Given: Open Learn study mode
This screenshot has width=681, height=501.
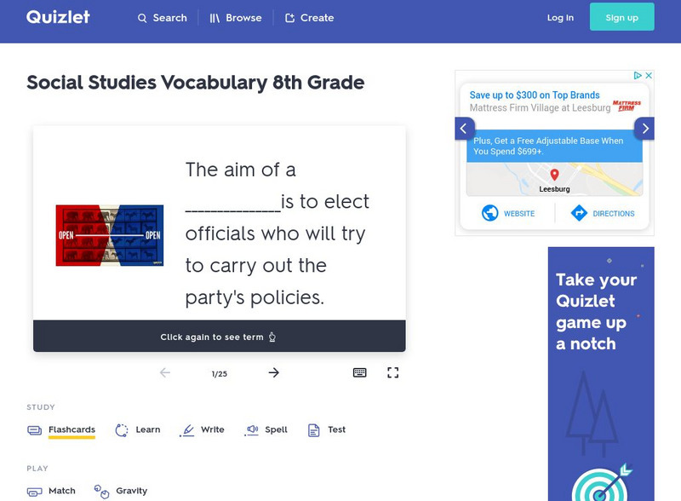Looking at the screenshot, I should click(x=138, y=430).
